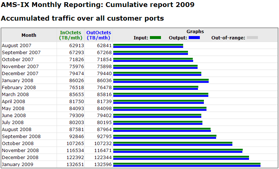
Task: Click OutOctets value 132596
Action: click(103, 165)
